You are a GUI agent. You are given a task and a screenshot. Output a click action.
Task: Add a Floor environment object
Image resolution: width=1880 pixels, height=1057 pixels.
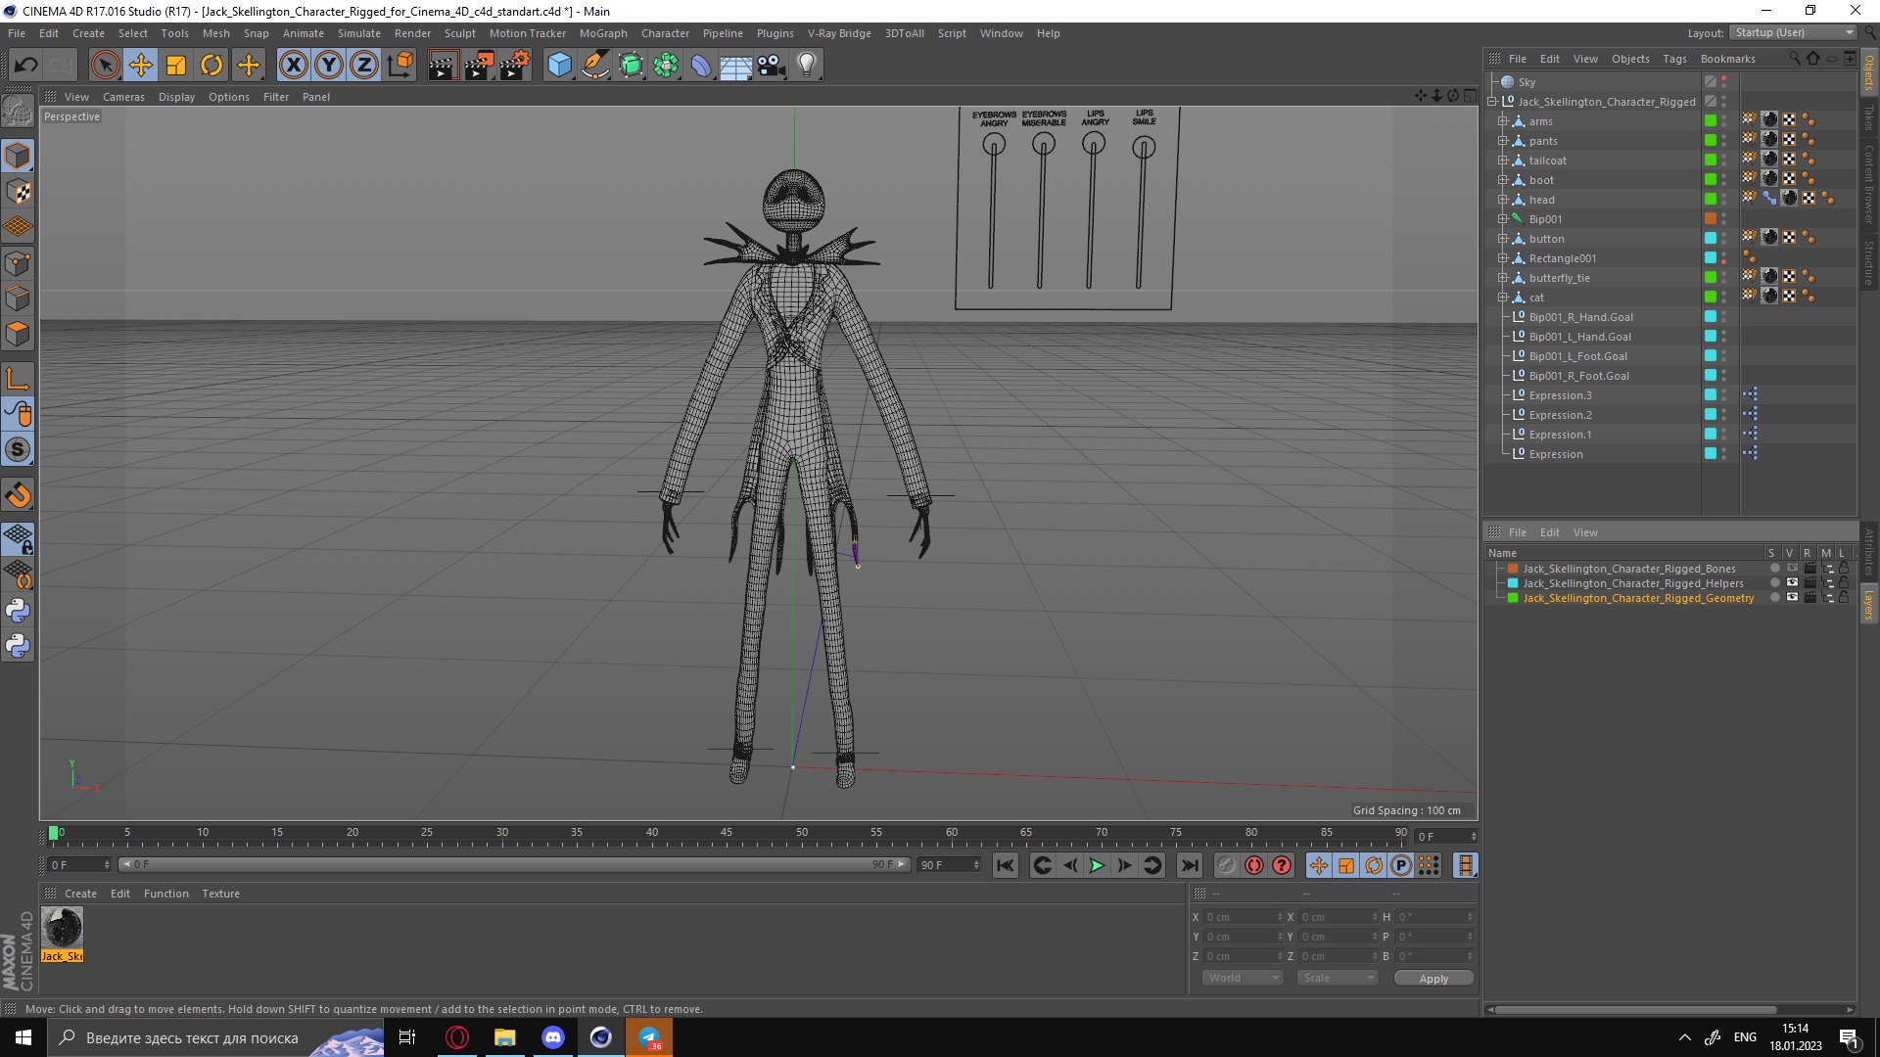click(x=735, y=66)
